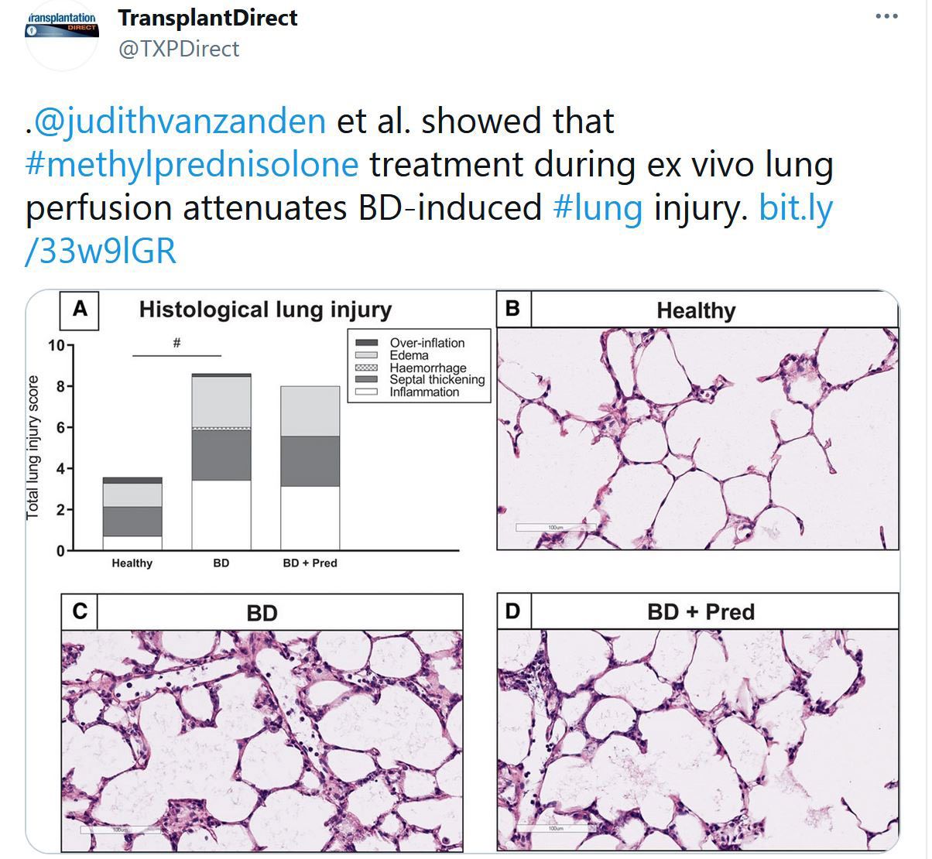Click the Haemorrhage legend swatch
Screen dimensions: 932x859
[366, 368]
